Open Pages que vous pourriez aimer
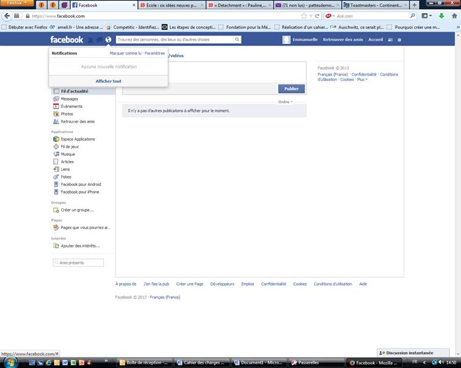Viewport: 461px width, 368px height. 82,227
